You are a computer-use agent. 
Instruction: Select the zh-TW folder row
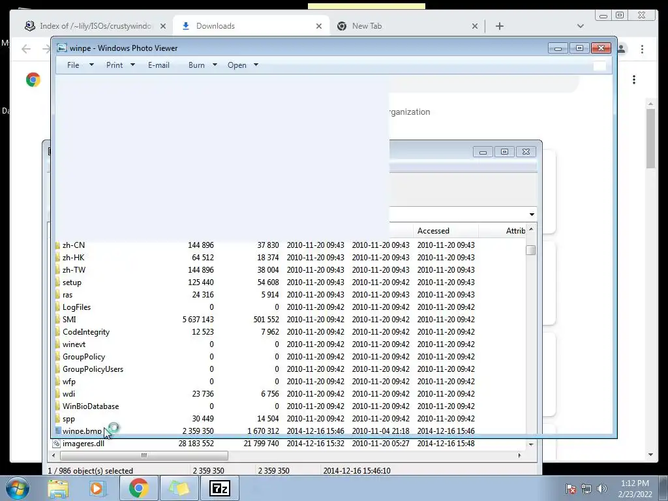(x=290, y=269)
